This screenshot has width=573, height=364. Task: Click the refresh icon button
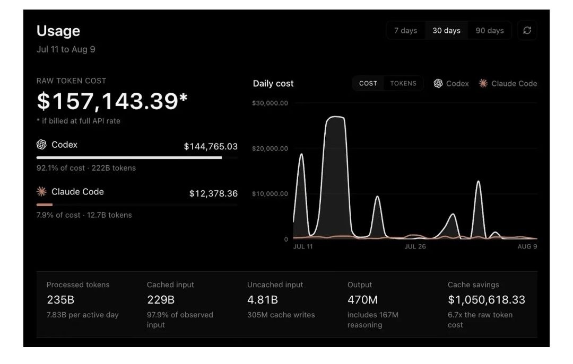pos(527,30)
